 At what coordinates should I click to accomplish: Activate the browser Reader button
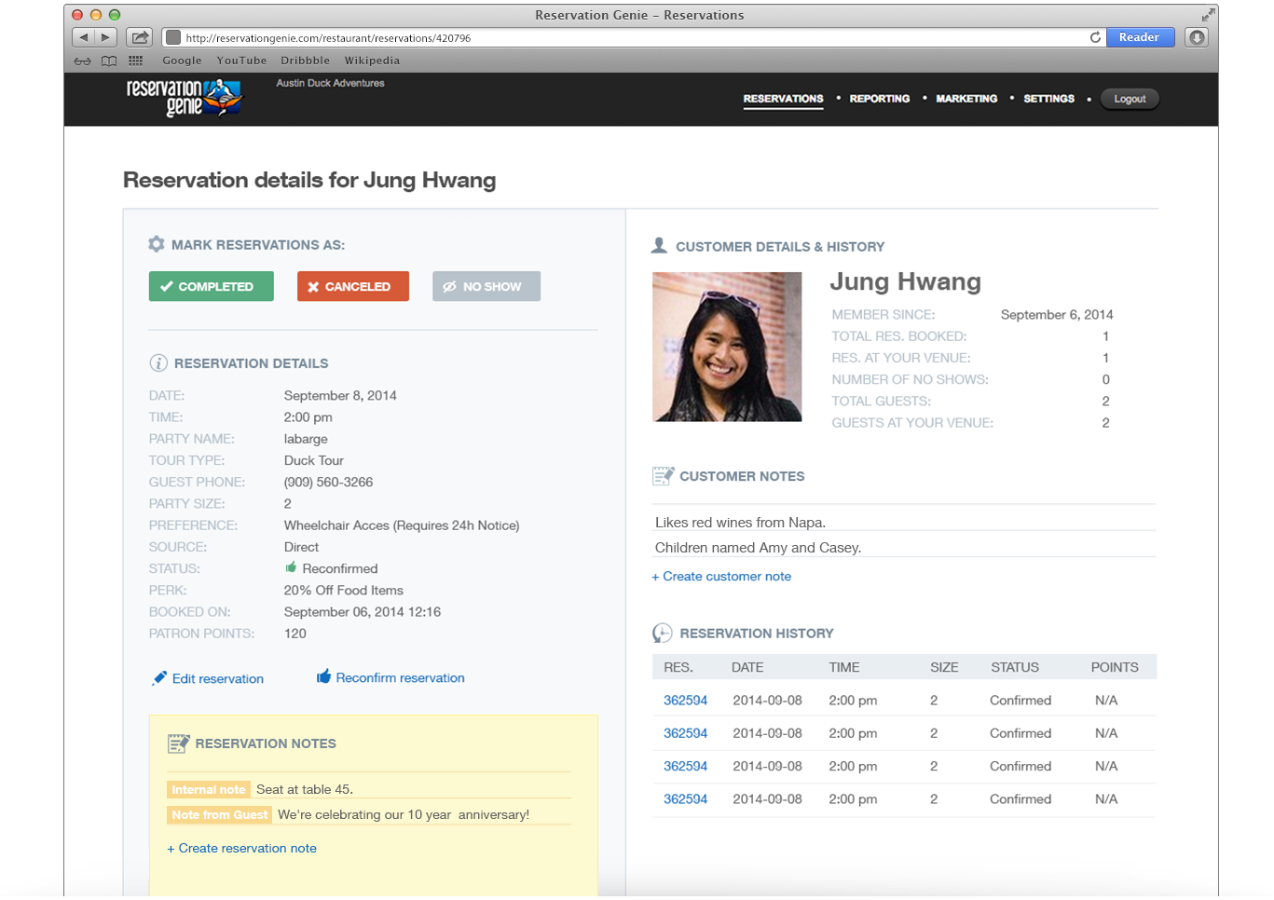(1140, 37)
